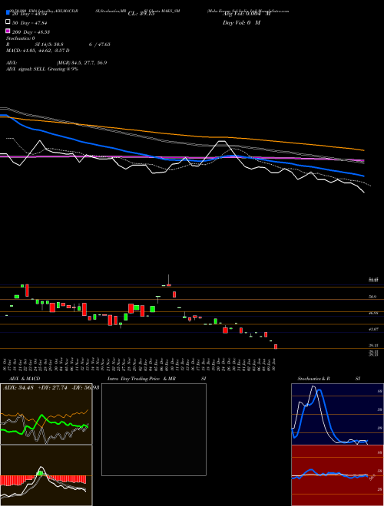
Task: Click the 42.07 price axis label
Action: [x=373, y=329]
